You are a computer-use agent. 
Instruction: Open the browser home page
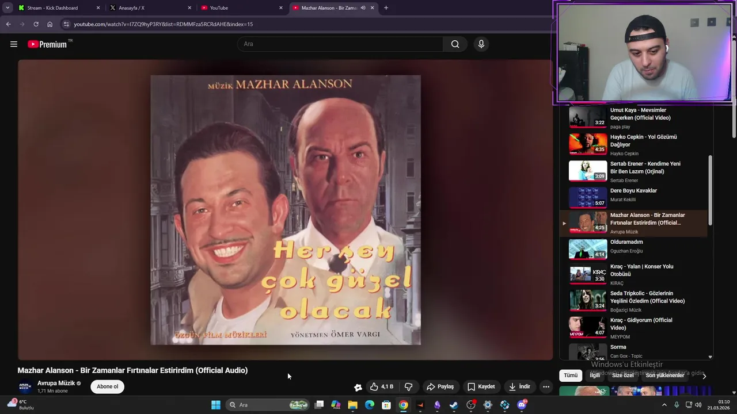pos(50,24)
